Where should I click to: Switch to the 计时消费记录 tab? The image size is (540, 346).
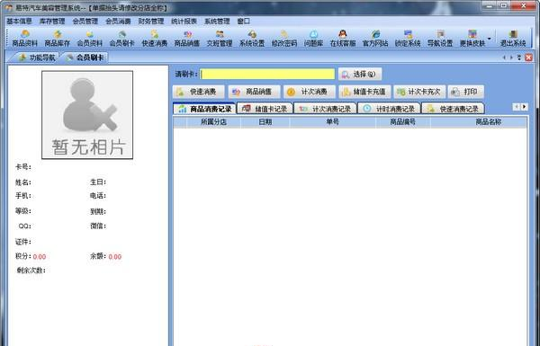pos(389,109)
